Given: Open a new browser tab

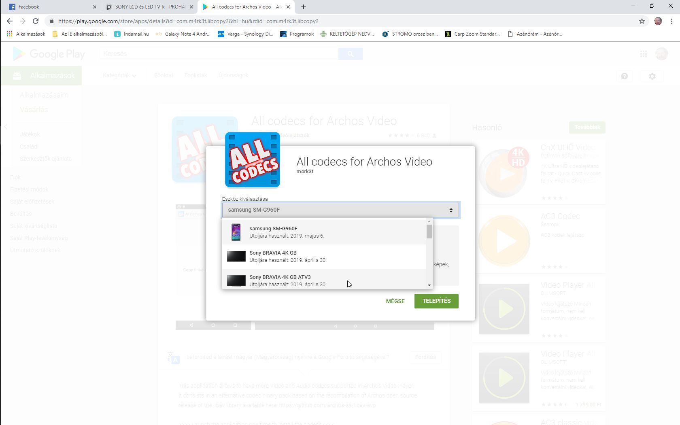Looking at the screenshot, I should [x=304, y=7].
